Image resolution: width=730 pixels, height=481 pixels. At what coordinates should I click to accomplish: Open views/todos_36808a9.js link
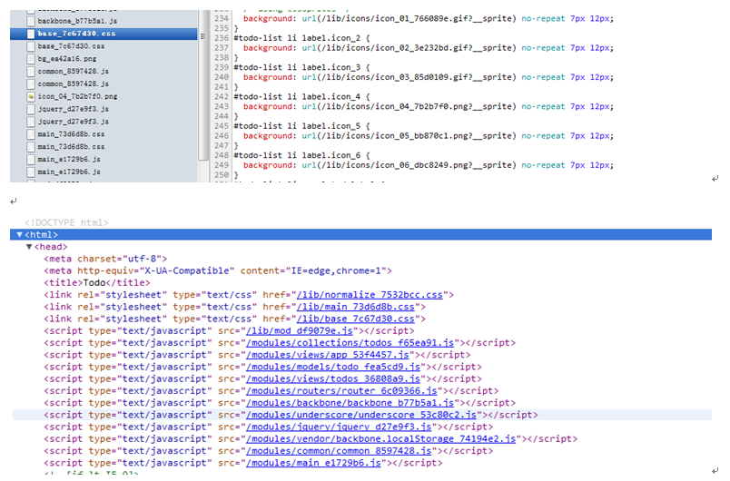point(333,379)
